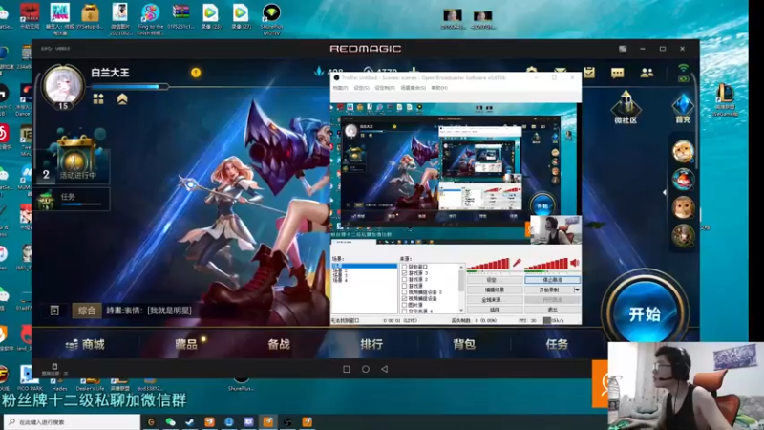Select 场景 4 in OBS scene list

[340, 281]
